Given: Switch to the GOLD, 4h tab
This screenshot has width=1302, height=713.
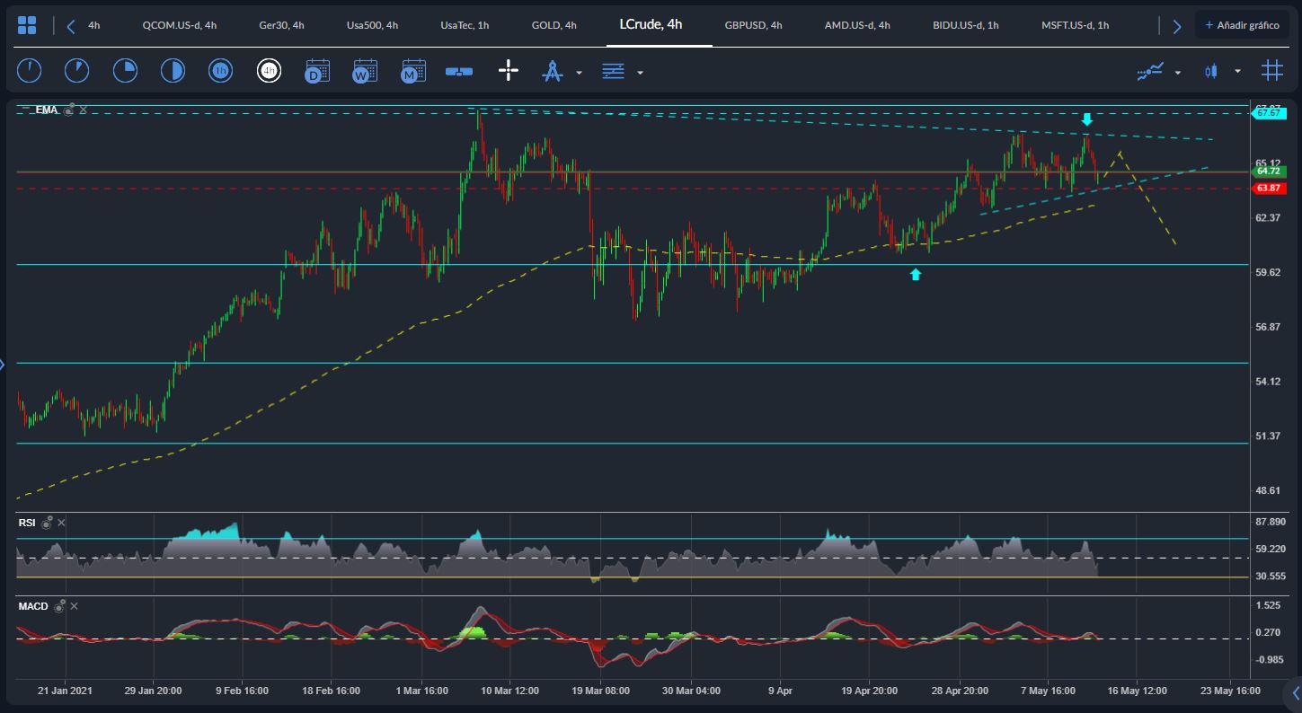Looking at the screenshot, I should (554, 25).
